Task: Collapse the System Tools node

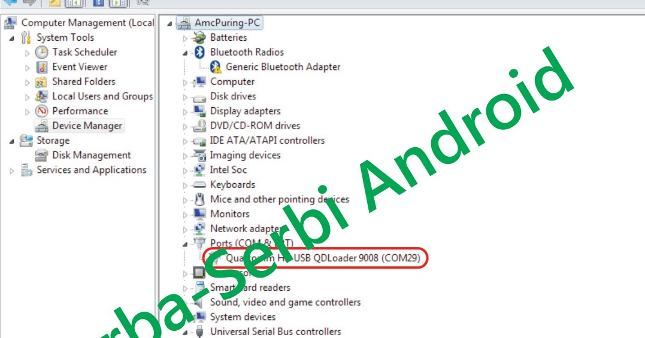Action: point(12,39)
